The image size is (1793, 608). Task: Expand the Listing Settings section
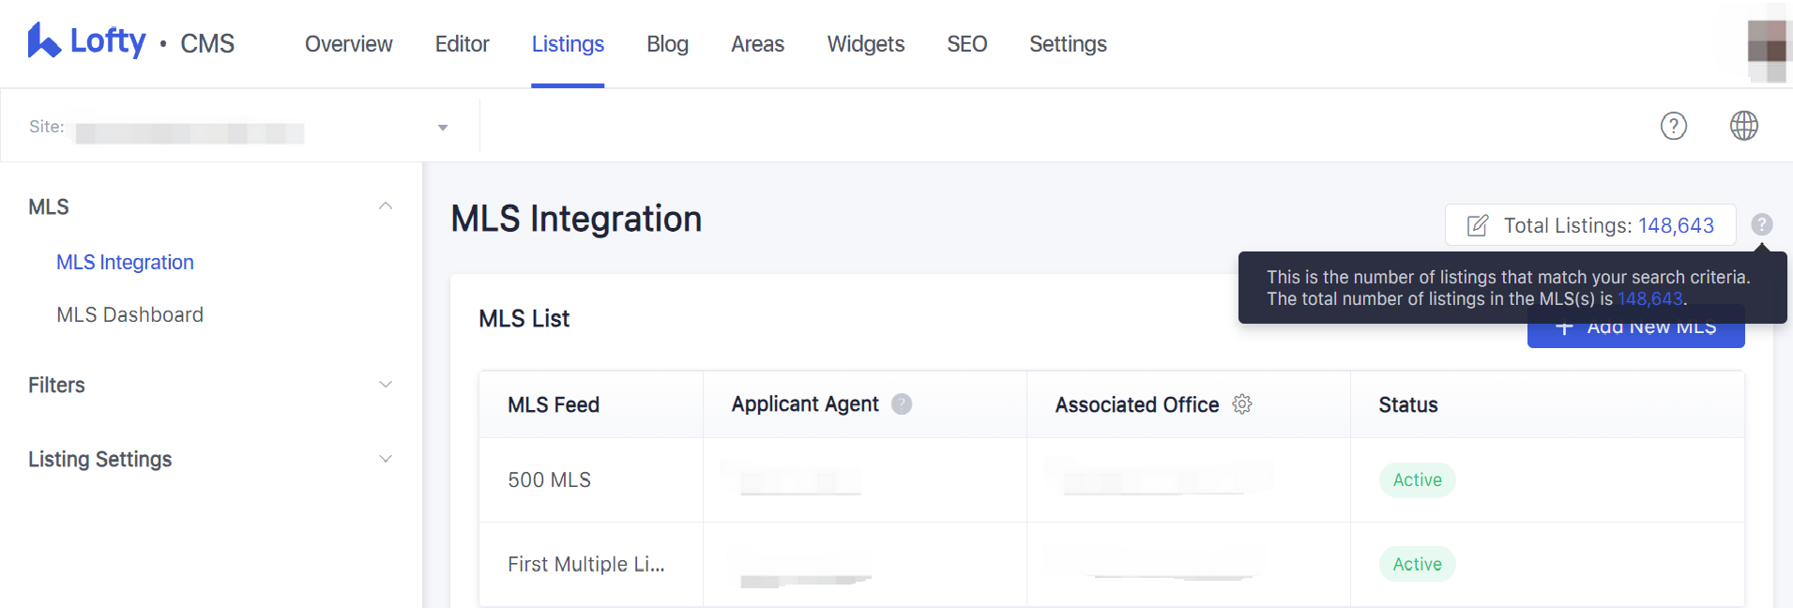point(385,459)
